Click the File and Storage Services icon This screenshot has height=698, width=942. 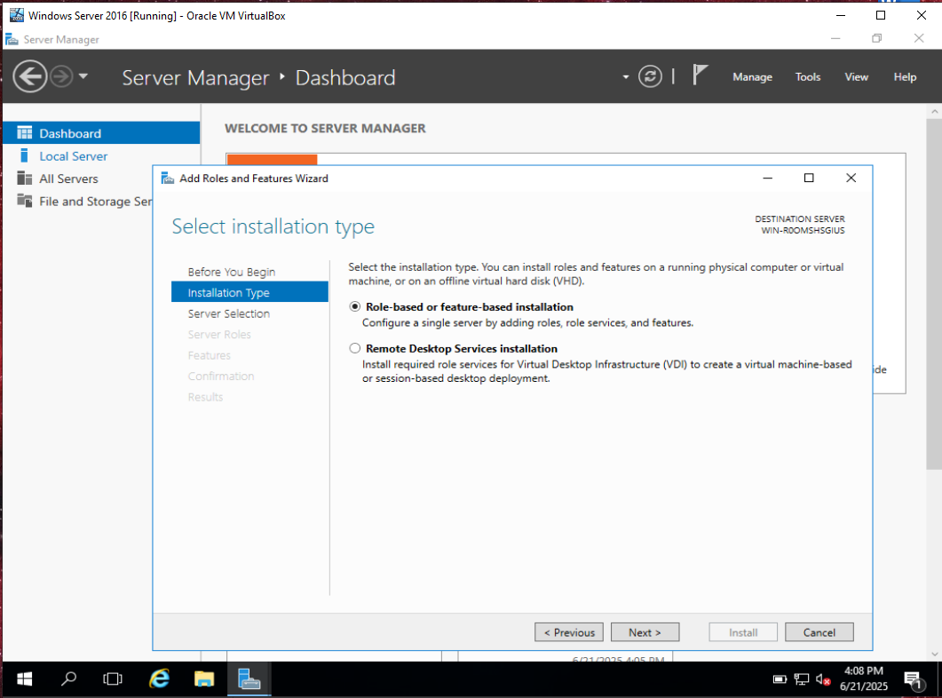coord(25,201)
